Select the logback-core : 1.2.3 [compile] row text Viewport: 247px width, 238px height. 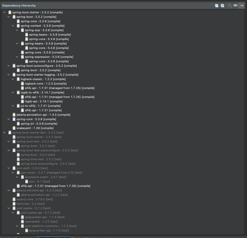pyautogui.click(x=46, y=84)
